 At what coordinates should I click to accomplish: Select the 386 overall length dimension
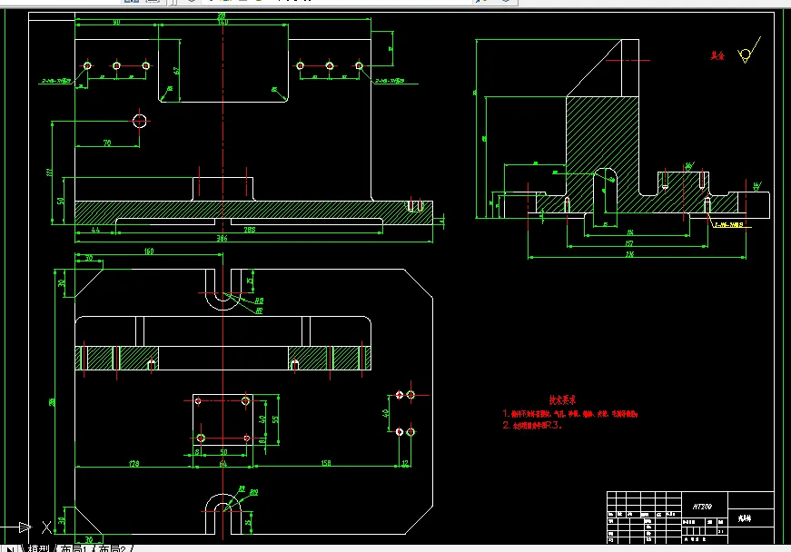point(222,238)
